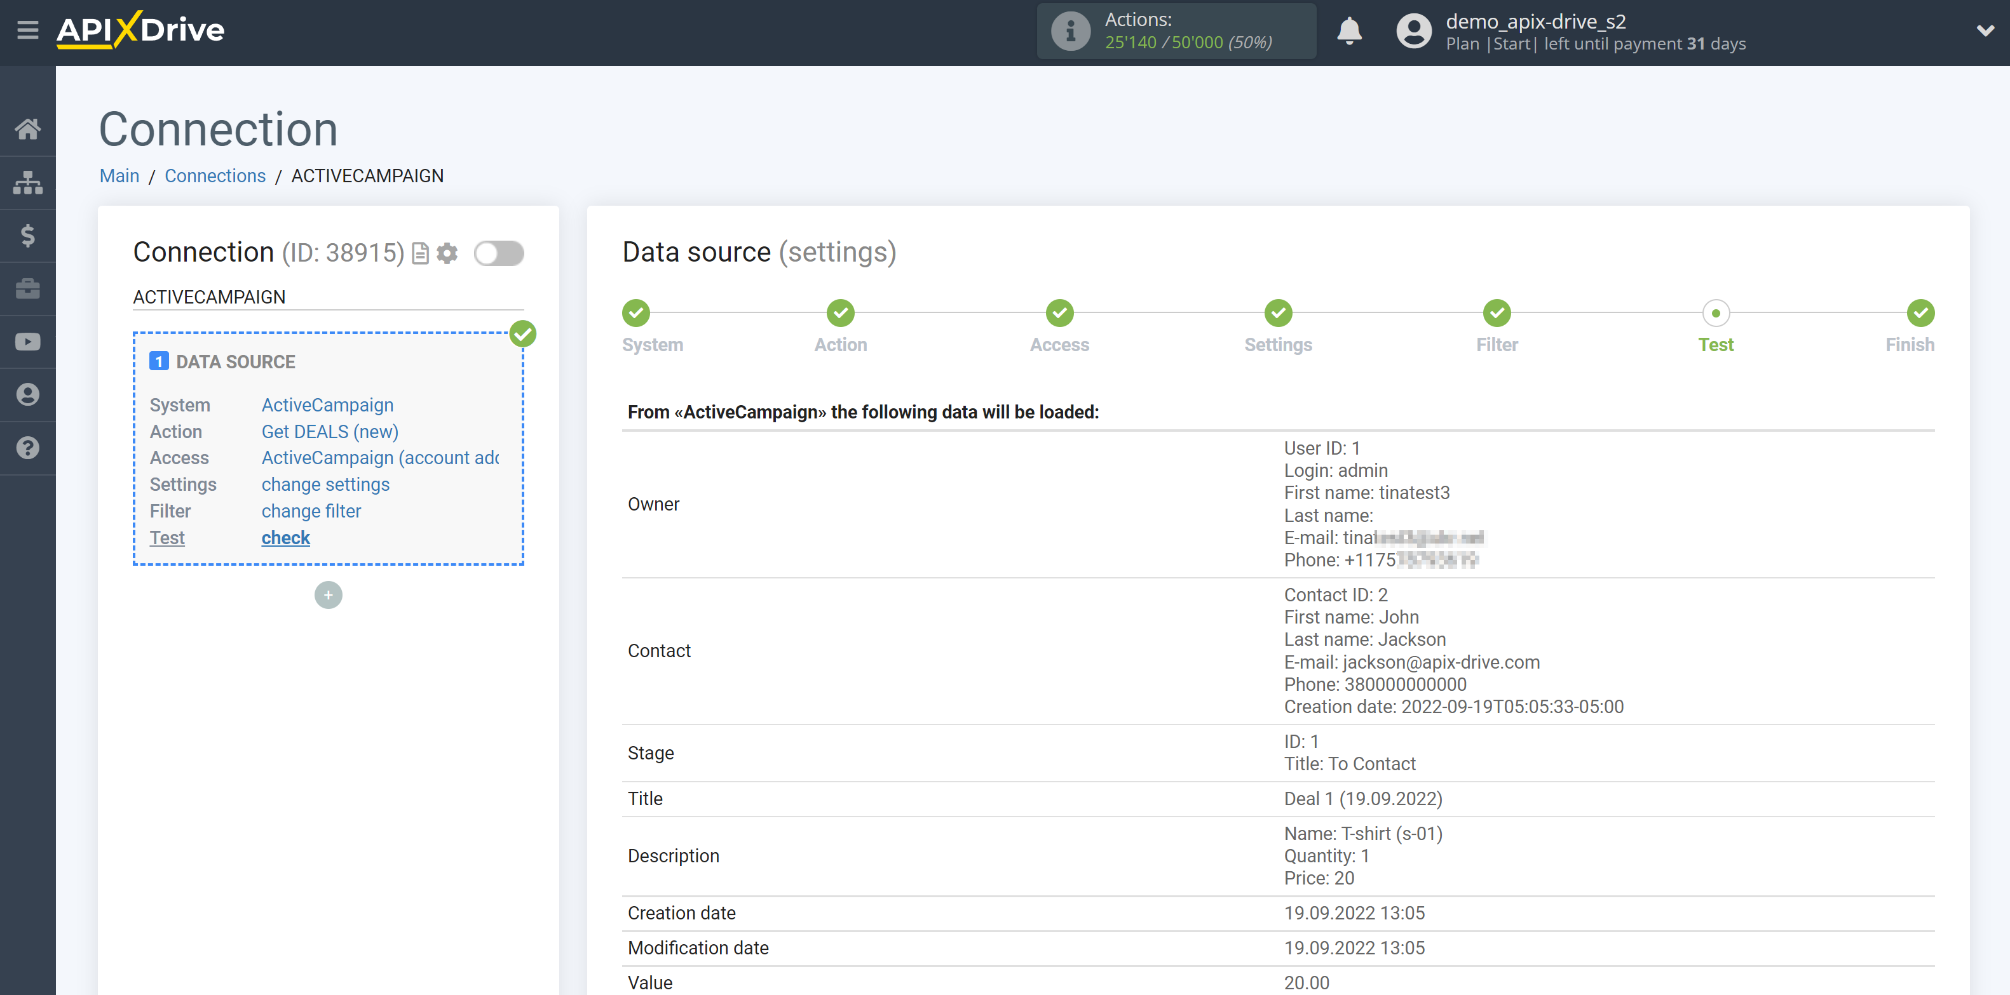Open video tutorials icon in sidebar
This screenshot has width=2010, height=995.
point(28,342)
